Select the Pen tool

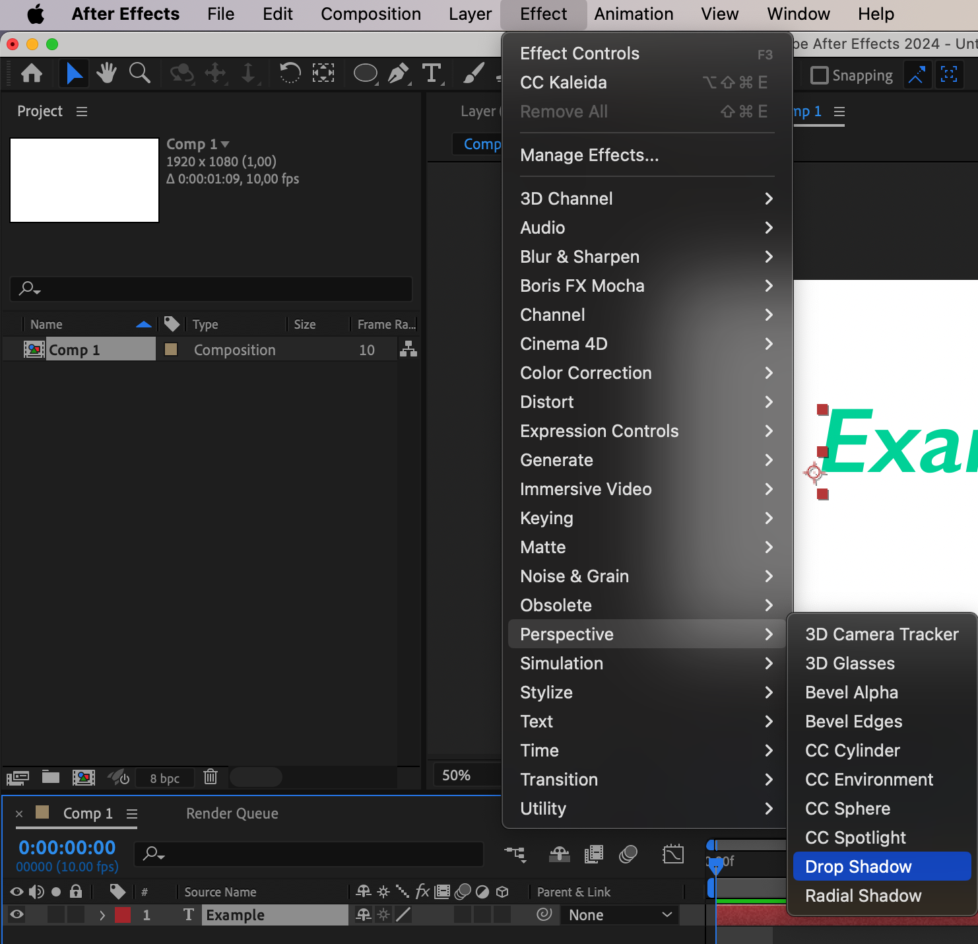pos(399,73)
